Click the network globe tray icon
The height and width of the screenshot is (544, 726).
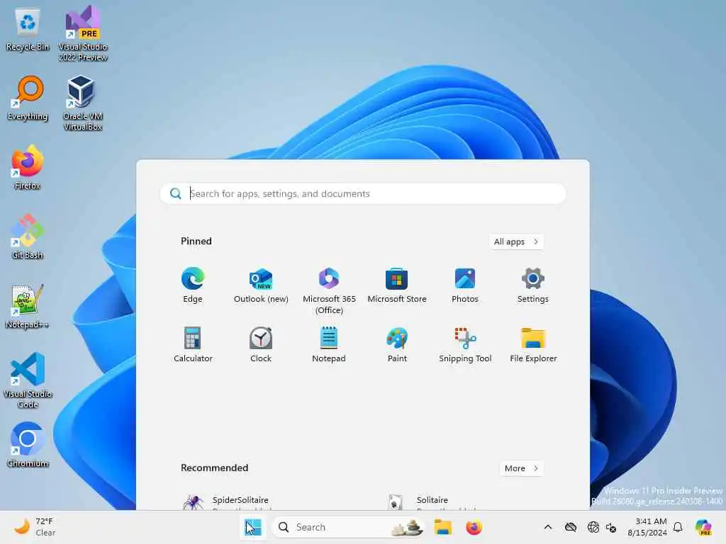click(593, 527)
